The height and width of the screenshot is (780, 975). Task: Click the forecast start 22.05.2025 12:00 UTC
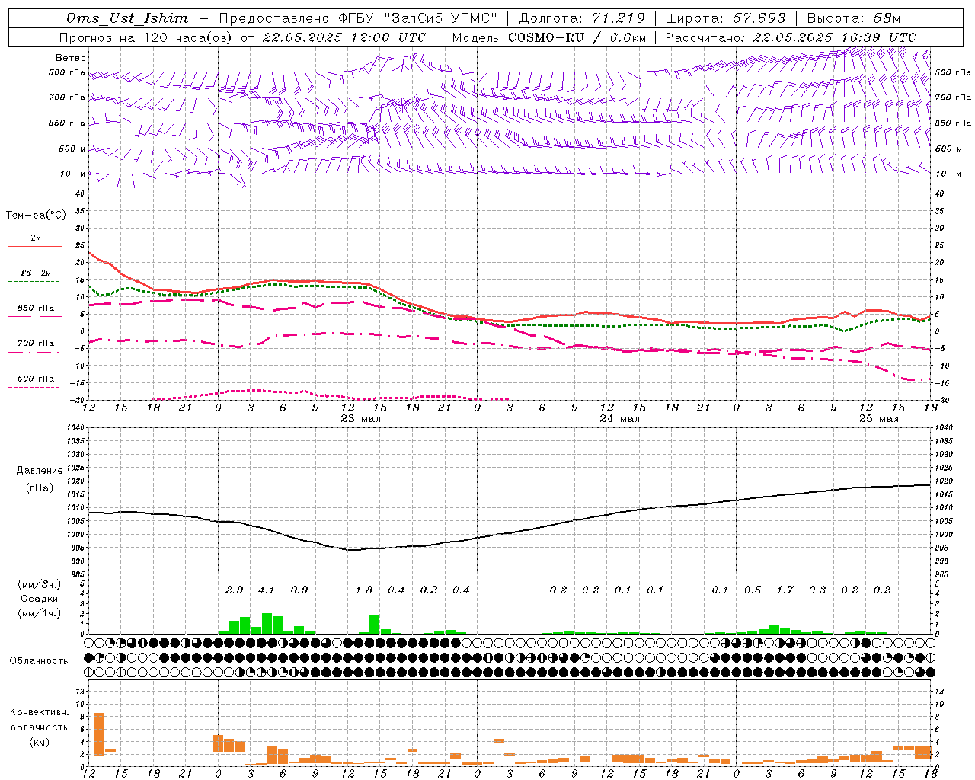(x=344, y=37)
